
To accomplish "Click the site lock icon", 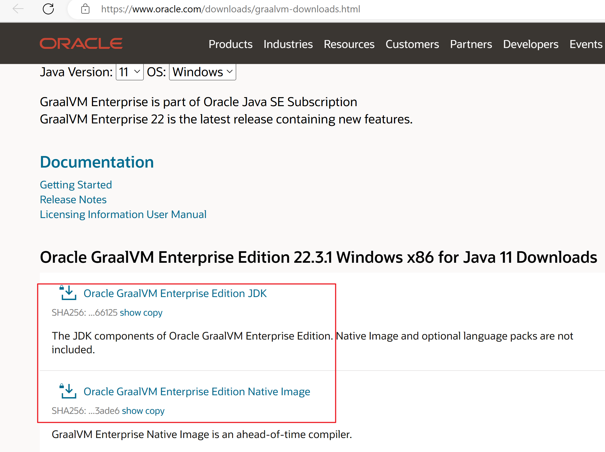I will (85, 9).
